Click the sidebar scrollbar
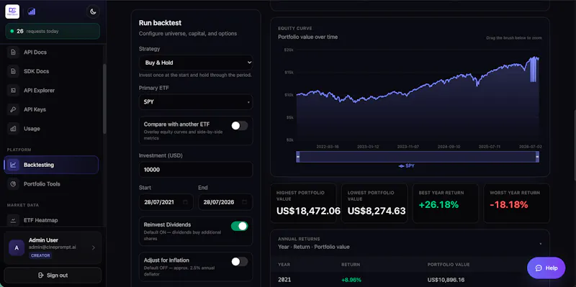576x287 pixels. pyautogui.click(x=104, y=99)
